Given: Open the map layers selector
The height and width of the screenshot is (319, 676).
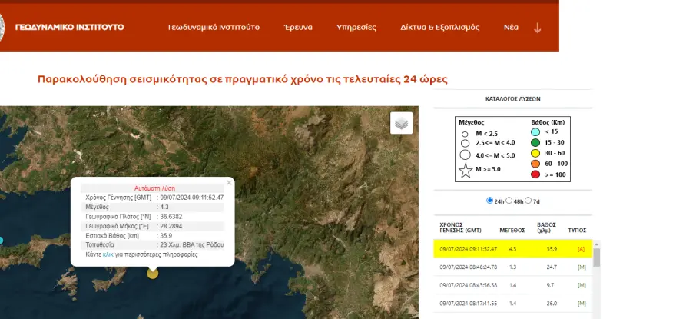Looking at the screenshot, I should 402,123.
